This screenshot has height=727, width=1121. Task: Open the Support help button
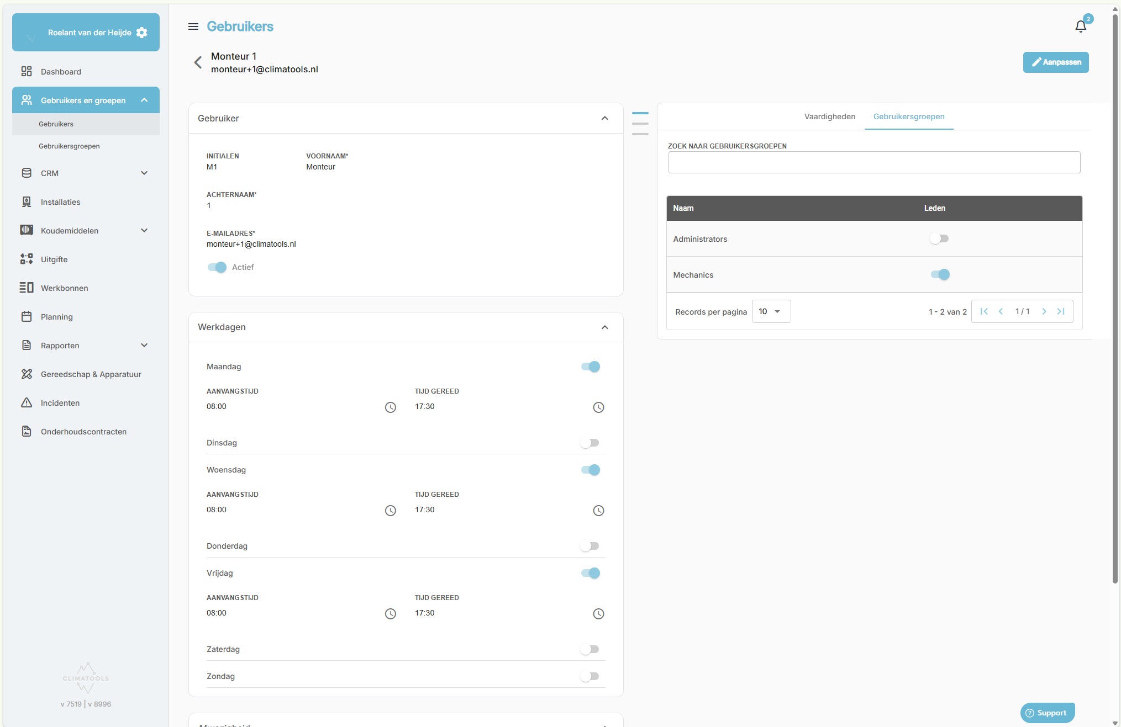pyautogui.click(x=1048, y=713)
